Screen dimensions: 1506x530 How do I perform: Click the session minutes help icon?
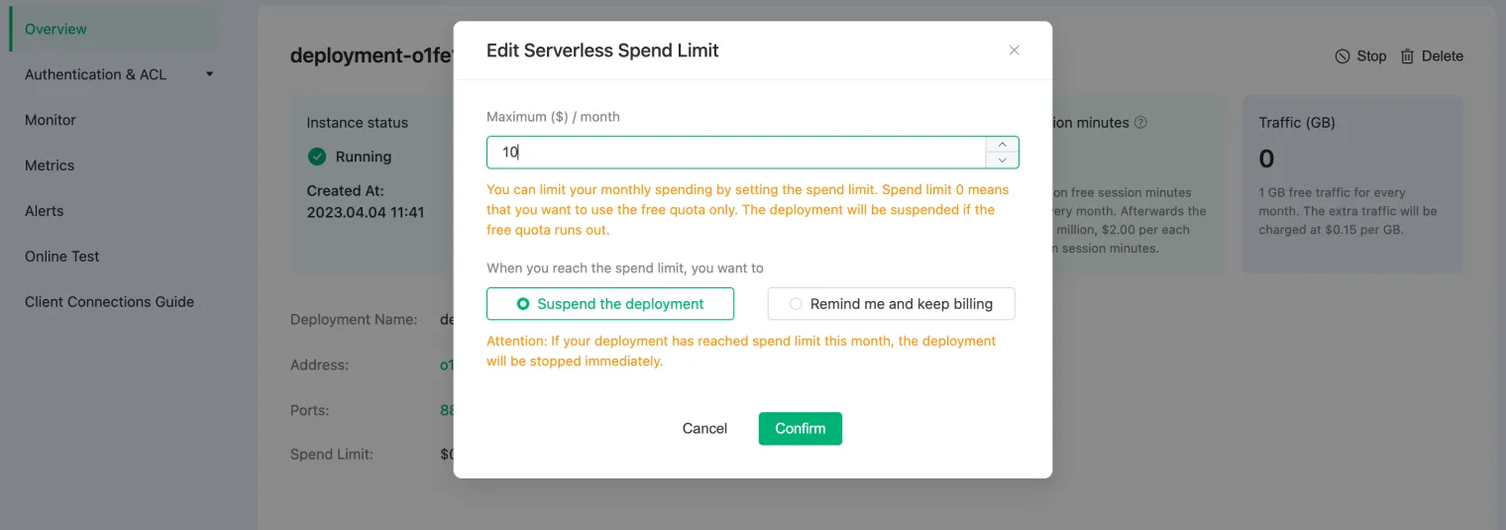(x=1140, y=123)
